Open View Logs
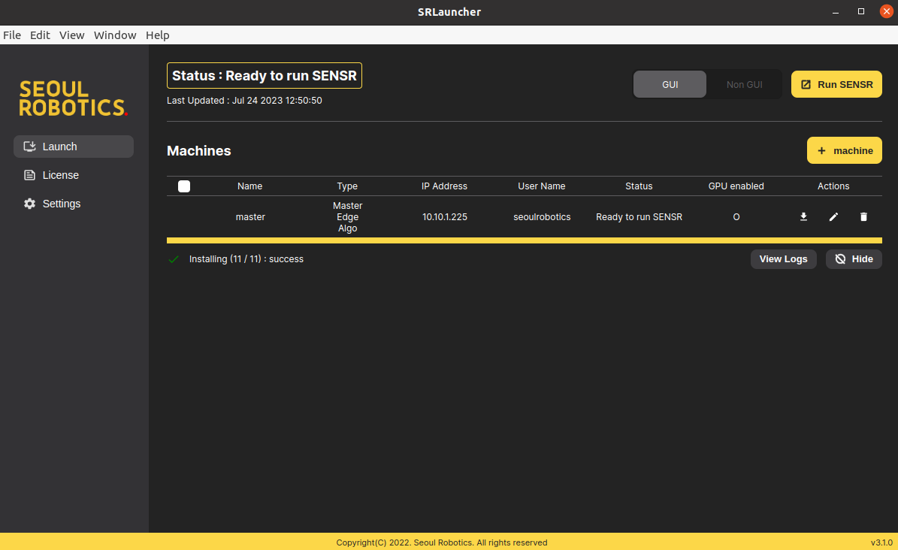The image size is (898, 550). point(783,259)
